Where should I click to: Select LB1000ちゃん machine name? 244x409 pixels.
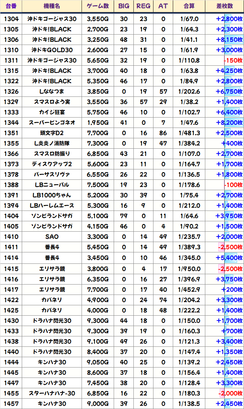(52, 195)
